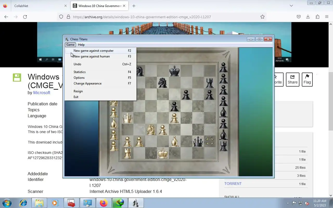The width and height of the screenshot is (333, 208).
Task: Open the Firefox hamburger application menu
Action: (327, 17)
